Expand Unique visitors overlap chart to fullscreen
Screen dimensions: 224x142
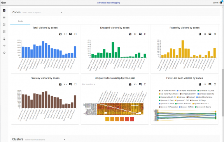pos(145,84)
